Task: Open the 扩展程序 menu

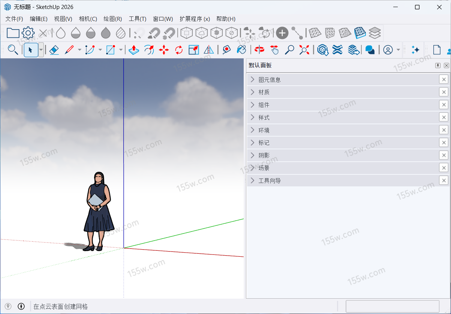Action: pos(195,19)
